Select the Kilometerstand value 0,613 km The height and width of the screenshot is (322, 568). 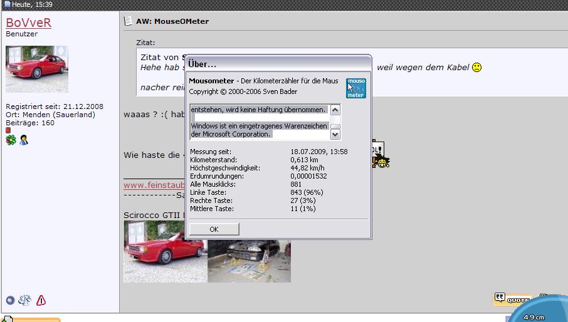pos(304,160)
